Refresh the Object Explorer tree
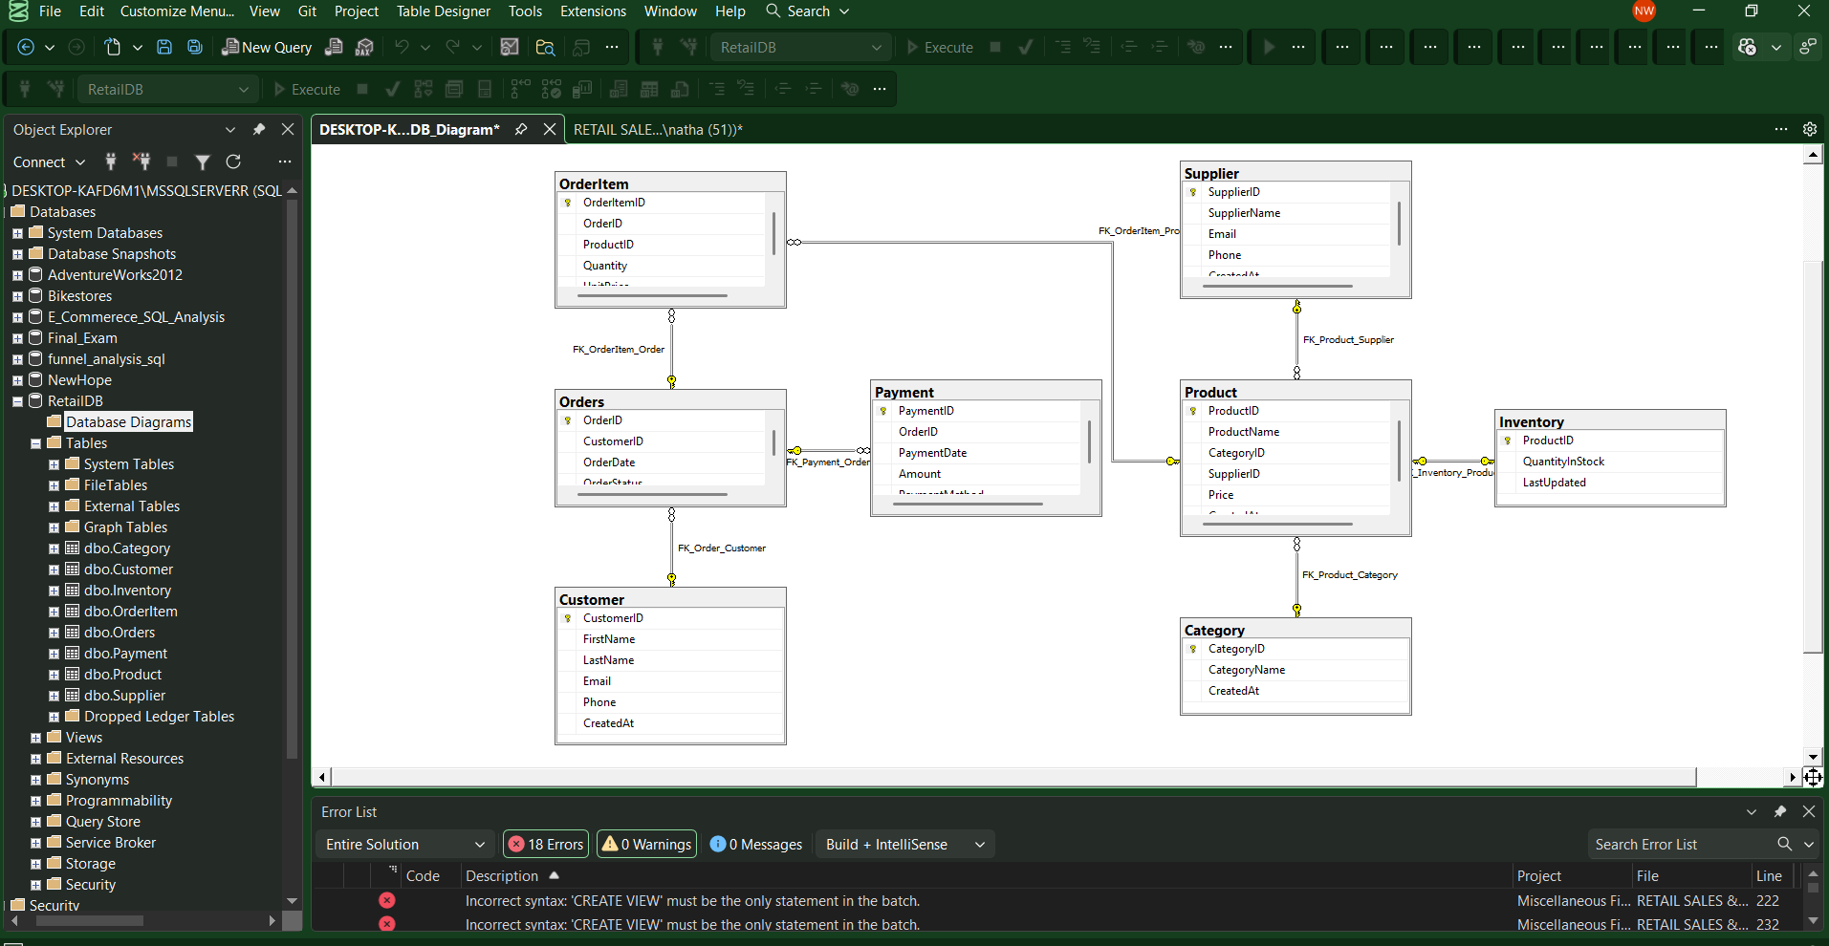The width and height of the screenshot is (1829, 946). click(233, 161)
